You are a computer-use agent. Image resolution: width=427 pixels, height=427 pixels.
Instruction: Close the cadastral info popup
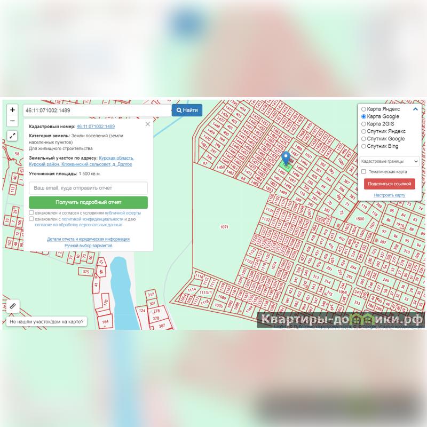coord(148,124)
